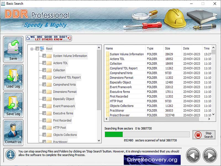Check the Actions TDL tree checkbox

[x=44, y=63]
